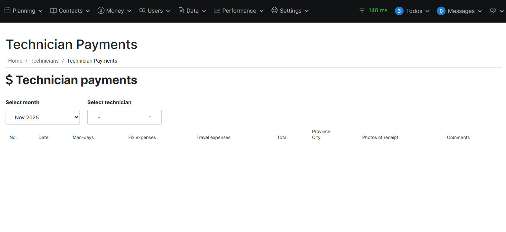The image size is (506, 232).
Task: Click the chart icon beside Performance
Action: [217, 11]
